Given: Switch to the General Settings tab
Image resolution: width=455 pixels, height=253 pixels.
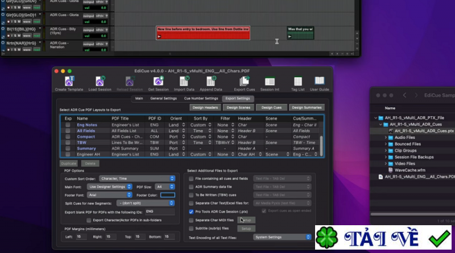Looking at the screenshot, I should (x=163, y=98).
